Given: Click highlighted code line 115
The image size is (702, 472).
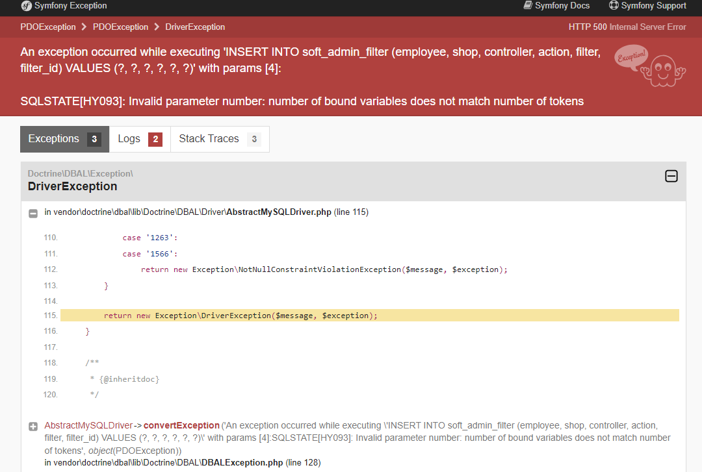Looking at the screenshot, I should (370, 316).
